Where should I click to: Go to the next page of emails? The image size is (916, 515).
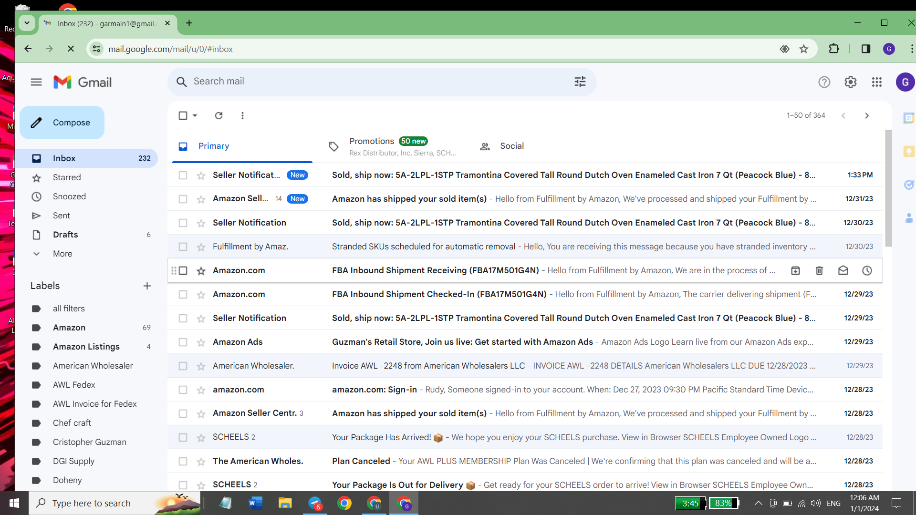[867, 115]
